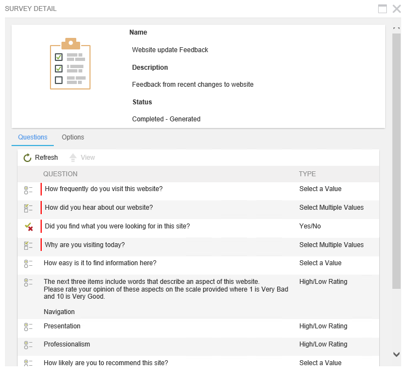Click the View arrow icon
This screenshot has width=405, height=369.
click(x=73, y=158)
